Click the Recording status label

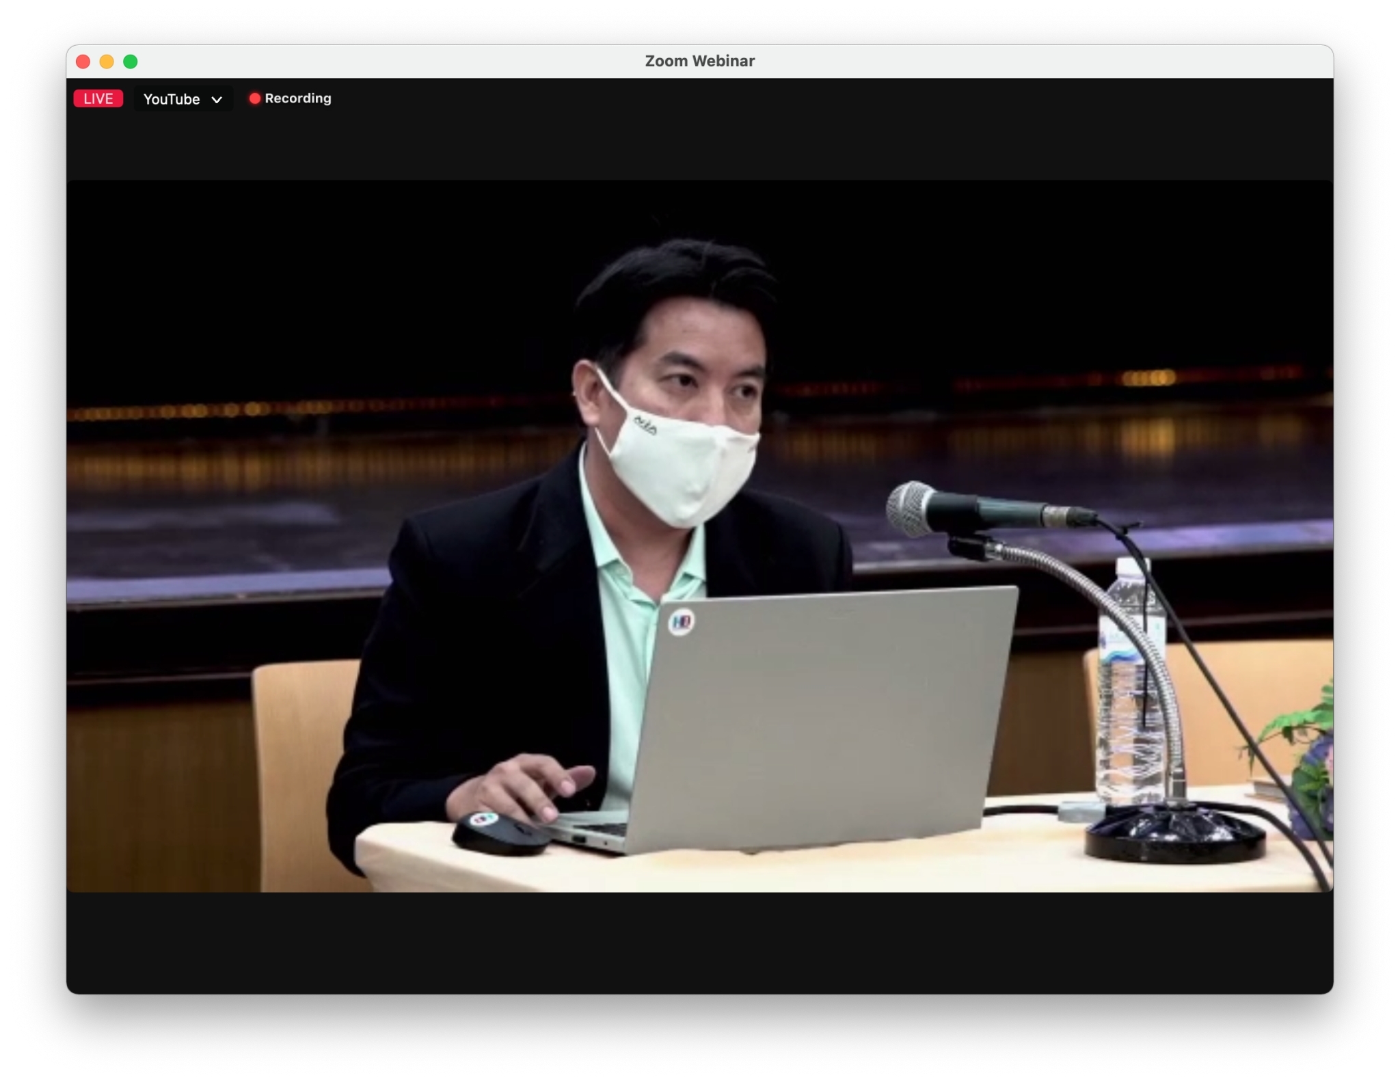(x=297, y=98)
